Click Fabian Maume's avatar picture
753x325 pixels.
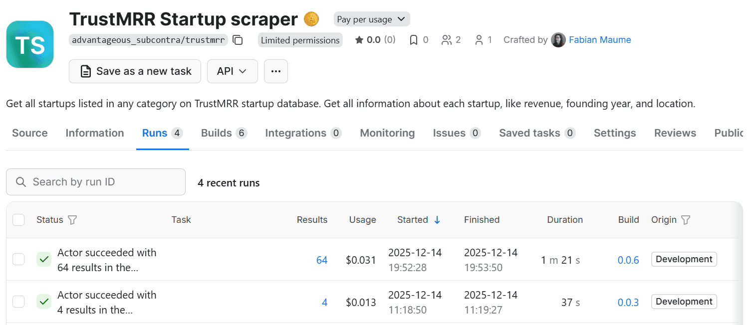[x=558, y=40]
